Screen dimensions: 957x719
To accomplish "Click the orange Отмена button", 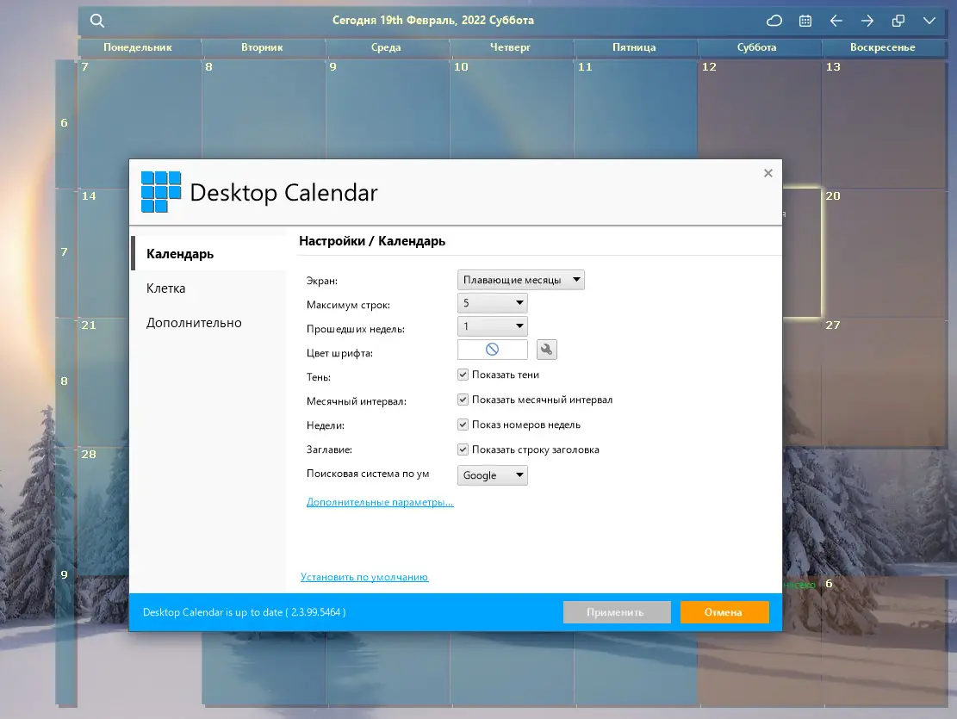I will click(x=724, y=612).
